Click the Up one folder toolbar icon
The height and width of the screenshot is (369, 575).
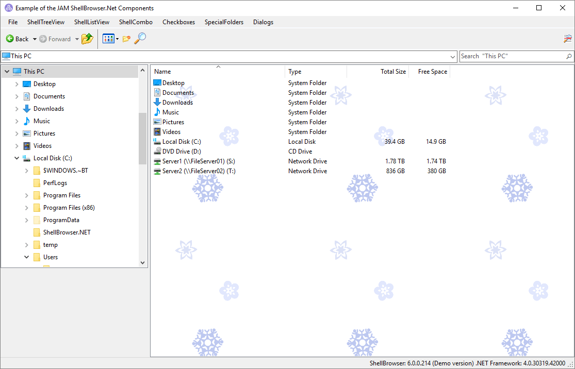(87, 39)
